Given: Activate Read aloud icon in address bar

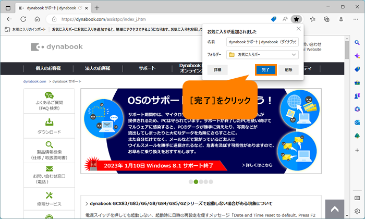Looking at the screenshot, I should click(x=285, y=19).
